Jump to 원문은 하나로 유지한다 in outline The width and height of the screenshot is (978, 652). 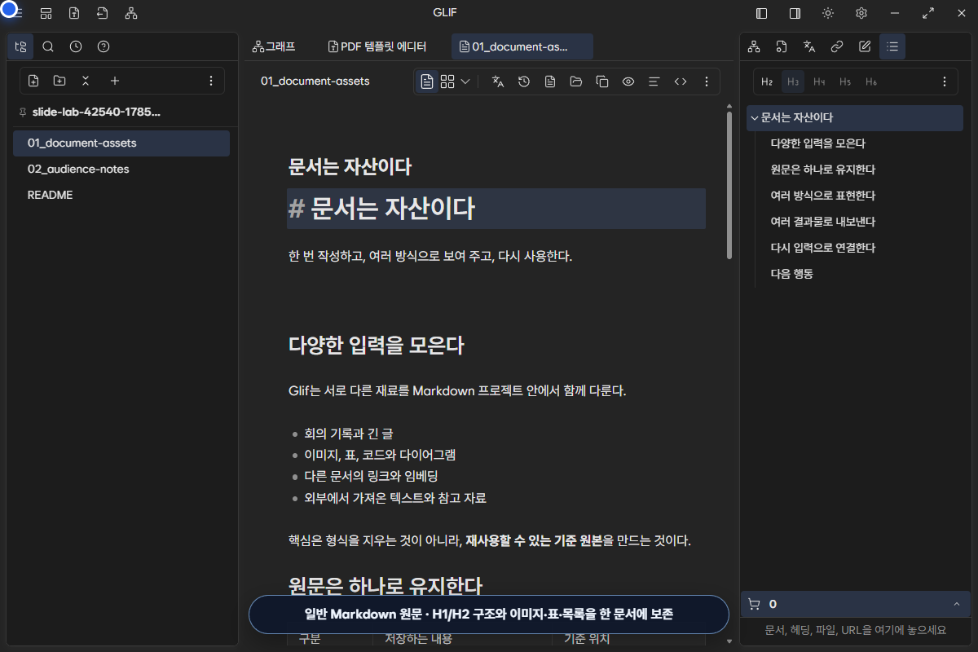point(822,170)
